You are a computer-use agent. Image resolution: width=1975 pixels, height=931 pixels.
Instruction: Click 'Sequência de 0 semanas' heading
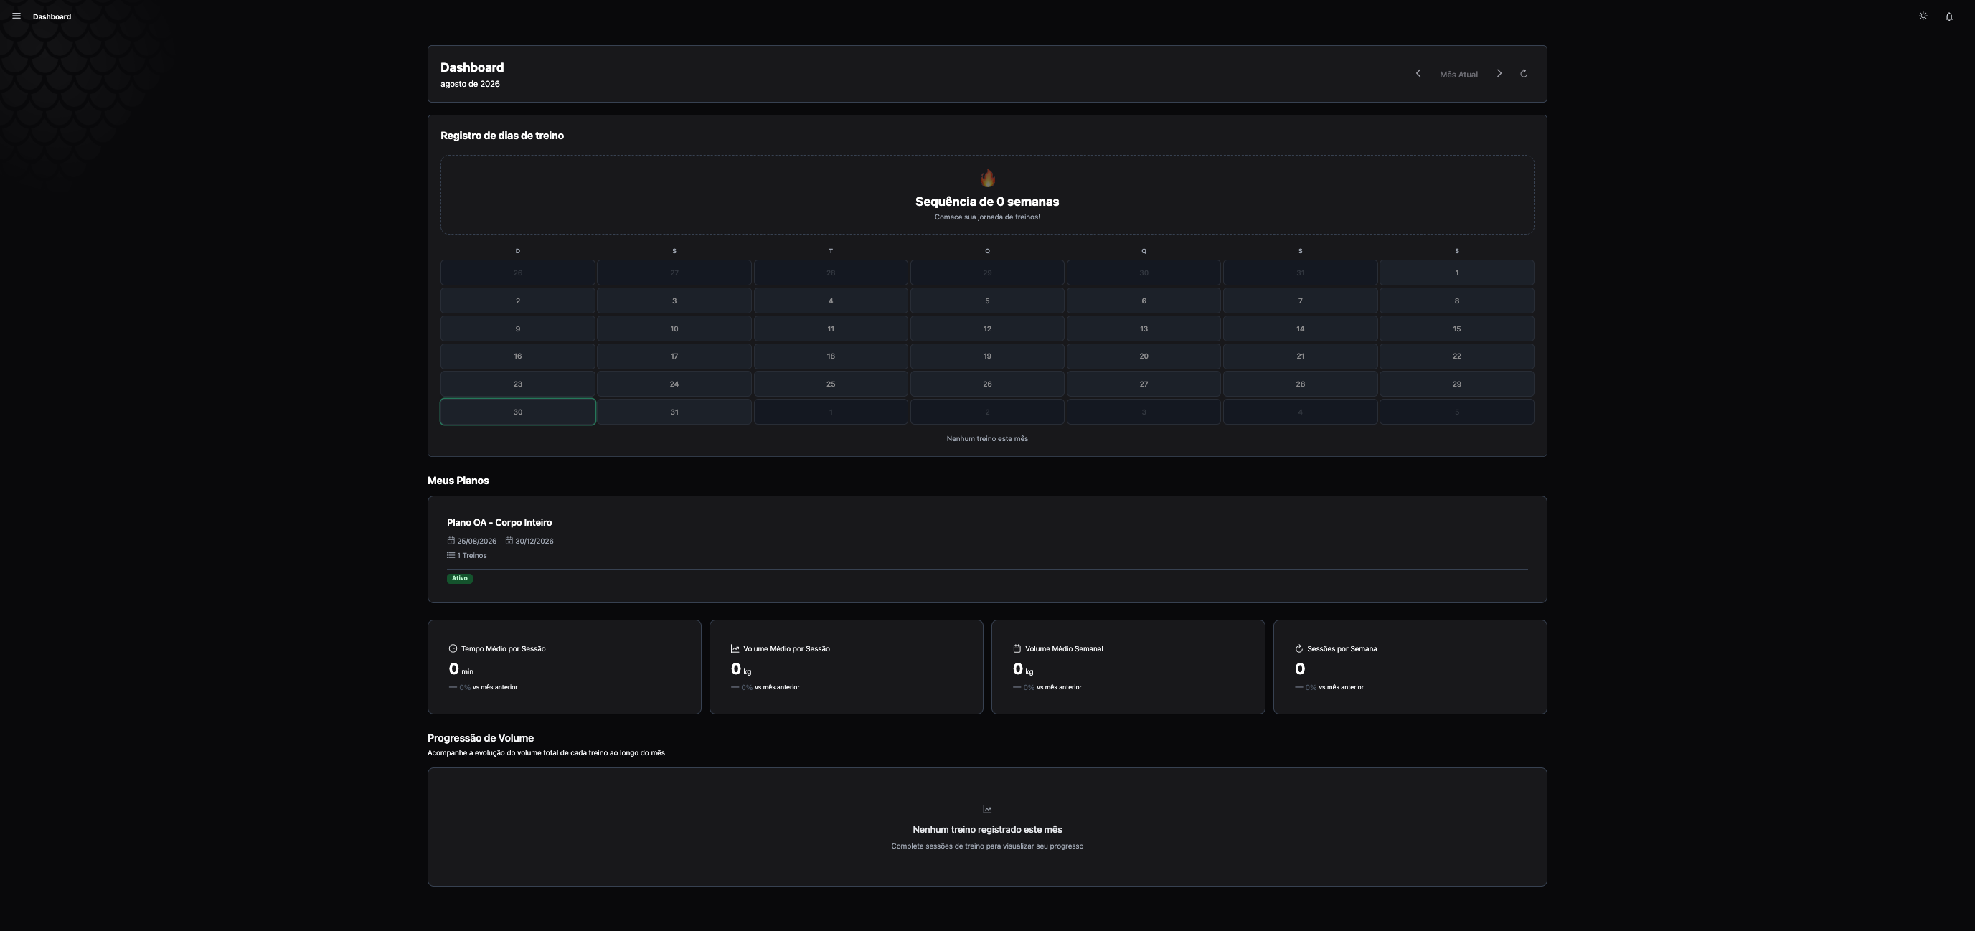click(x=986, y=202)
